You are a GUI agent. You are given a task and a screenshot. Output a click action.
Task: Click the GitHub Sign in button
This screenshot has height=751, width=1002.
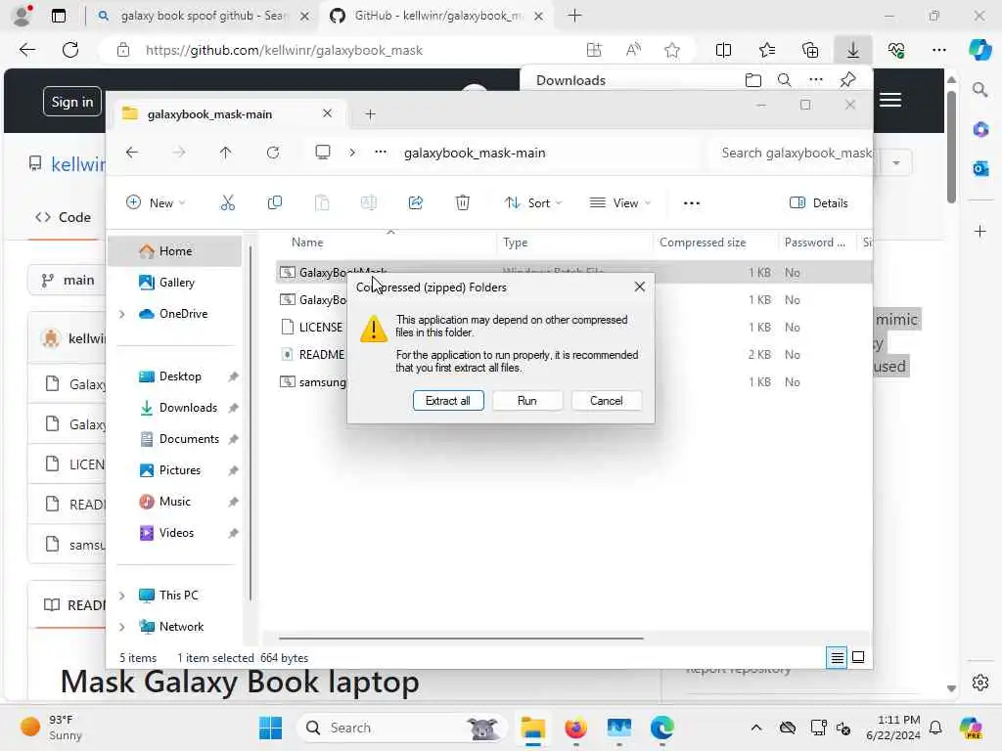(72, 102)
